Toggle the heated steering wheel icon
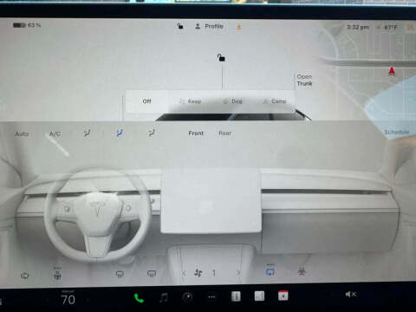This screenshot has height=312, width=416. [x=25, y=276]
